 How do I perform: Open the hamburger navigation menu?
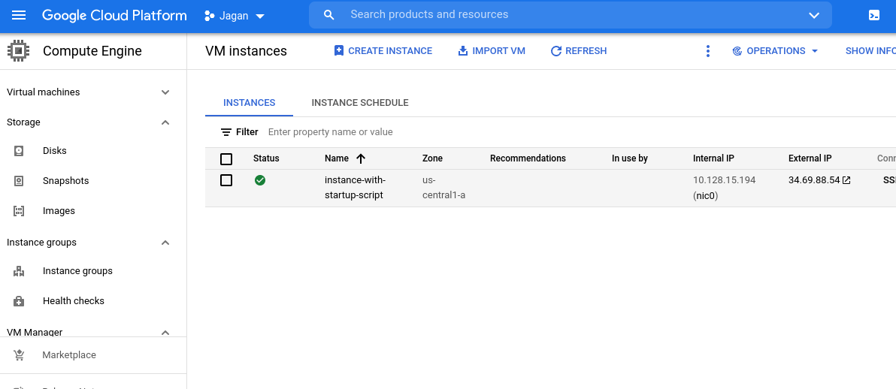(19, 16)
